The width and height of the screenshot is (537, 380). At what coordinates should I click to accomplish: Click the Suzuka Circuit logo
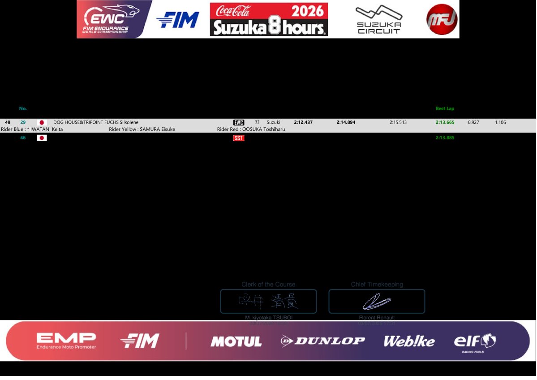378,19
